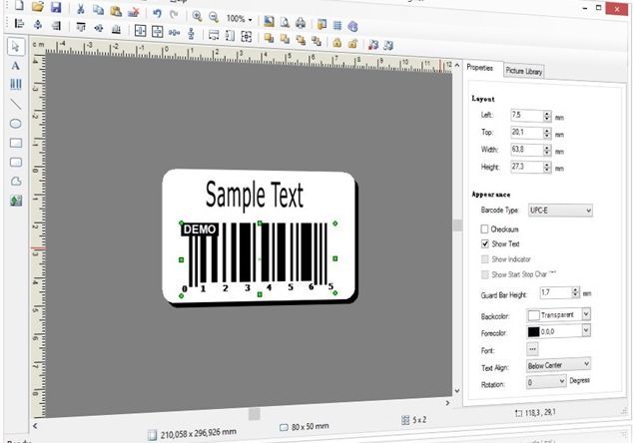
Task: Center object horizontally on the label
Action: point(141,30)
